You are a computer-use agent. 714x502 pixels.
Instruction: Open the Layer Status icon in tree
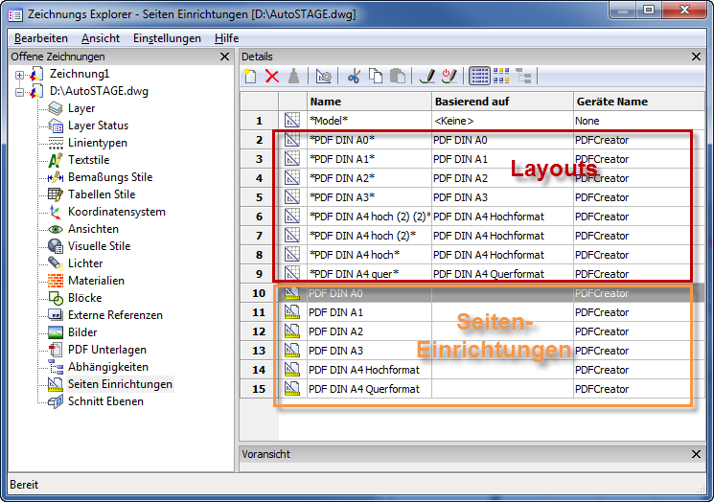tap(56, 125)
